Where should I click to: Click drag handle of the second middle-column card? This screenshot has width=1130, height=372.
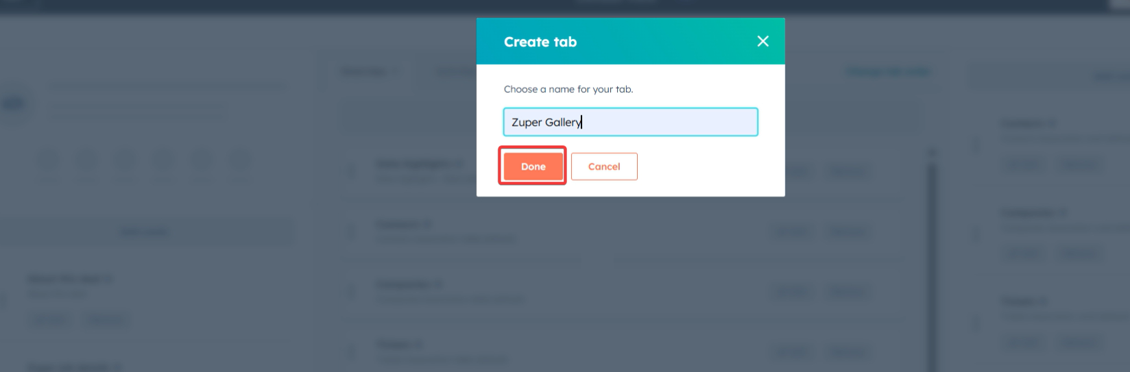350,232
